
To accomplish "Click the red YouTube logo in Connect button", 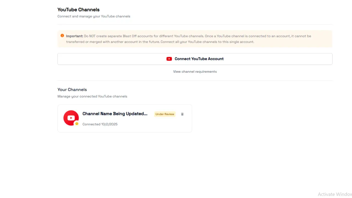I will 169,59.
